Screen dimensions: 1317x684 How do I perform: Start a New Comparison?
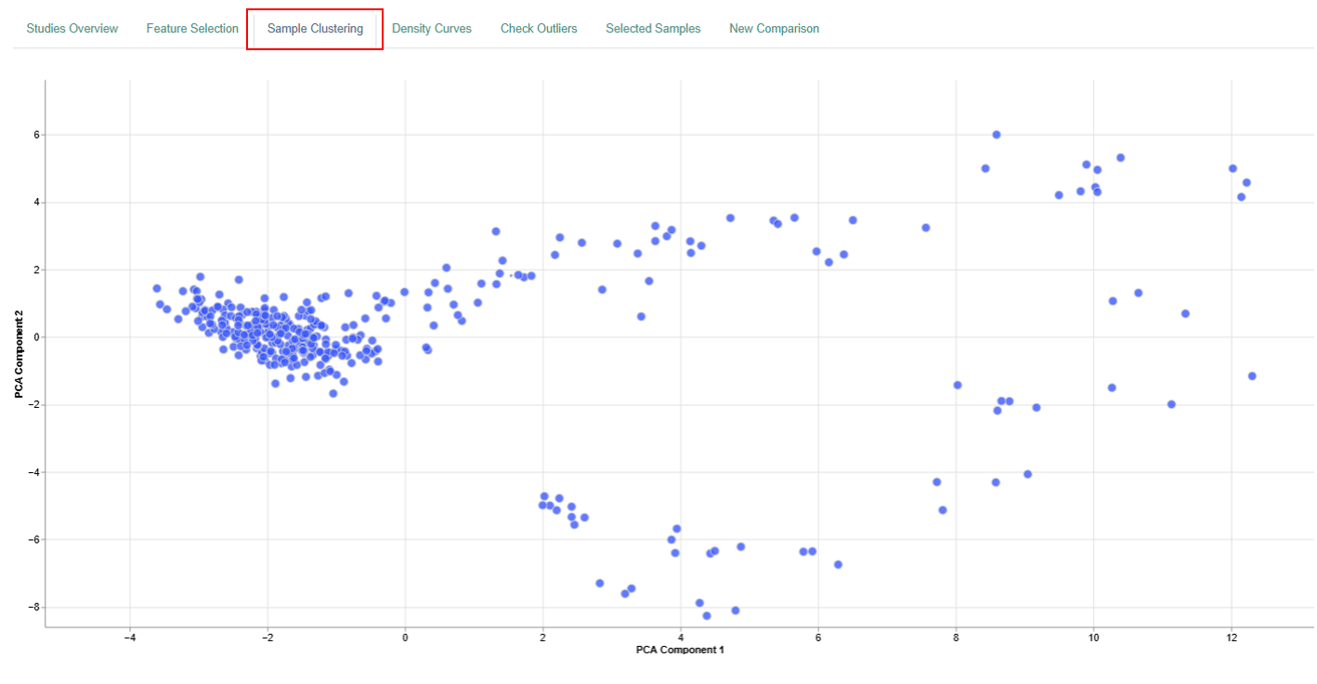[x=774, y=28]
